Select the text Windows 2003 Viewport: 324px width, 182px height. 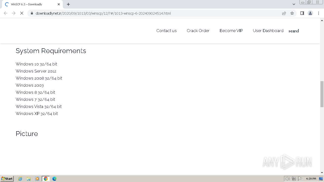tap(30, 85)
